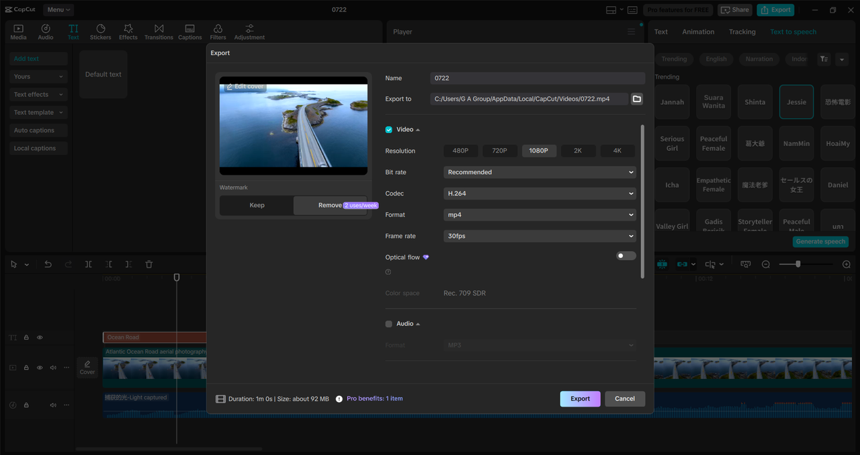Open the Transitions panel
This screenshot has height=455, width=860.
tap(159, 32)
